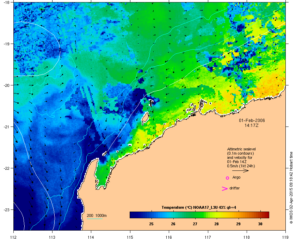296x239 pixels.
Task: Click the velocity scale arrow in legend
Action: pyautogui.click(x=240, y=170)
